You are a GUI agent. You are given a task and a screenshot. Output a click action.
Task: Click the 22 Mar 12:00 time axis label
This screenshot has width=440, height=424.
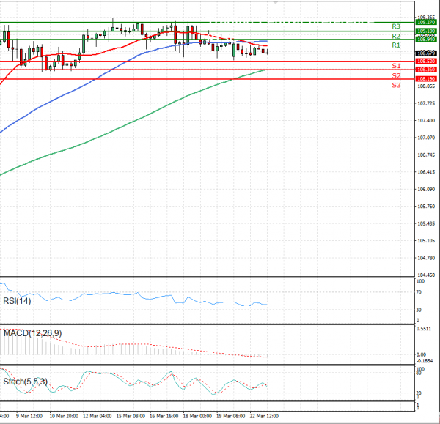click(x=265, y=416)
